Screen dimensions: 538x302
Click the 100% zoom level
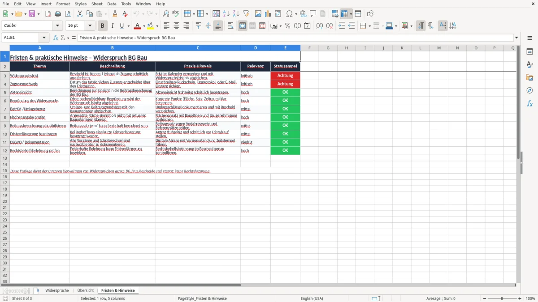pyautogui.click(x=530, y=298)
